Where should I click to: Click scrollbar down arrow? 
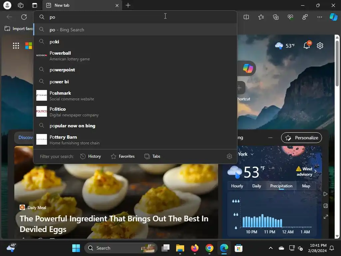coord(337,236)
